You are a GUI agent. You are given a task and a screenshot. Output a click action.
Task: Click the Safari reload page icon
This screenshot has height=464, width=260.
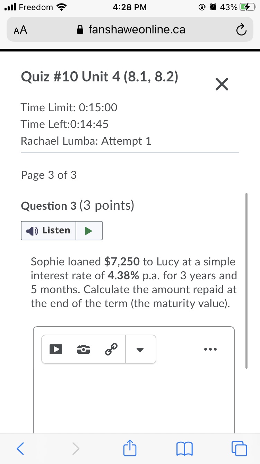pos(241,30)
